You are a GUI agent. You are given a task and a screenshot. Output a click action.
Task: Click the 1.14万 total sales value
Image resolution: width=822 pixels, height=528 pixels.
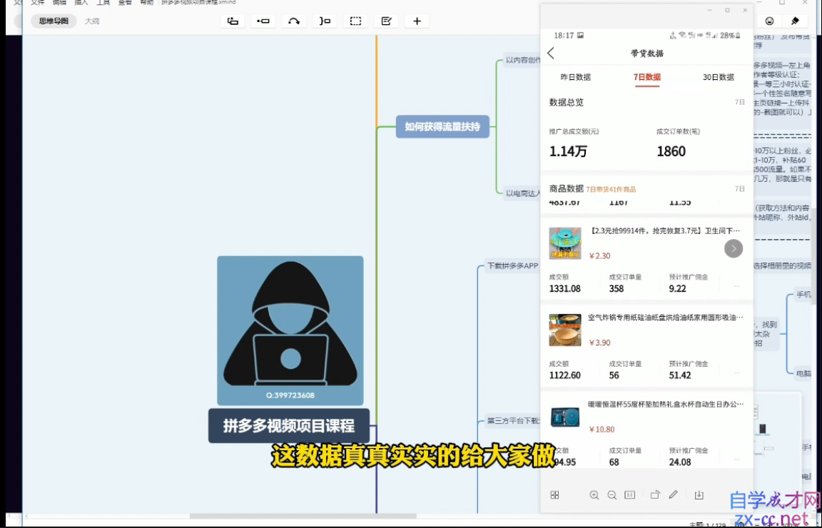click(x=568, y=151)
